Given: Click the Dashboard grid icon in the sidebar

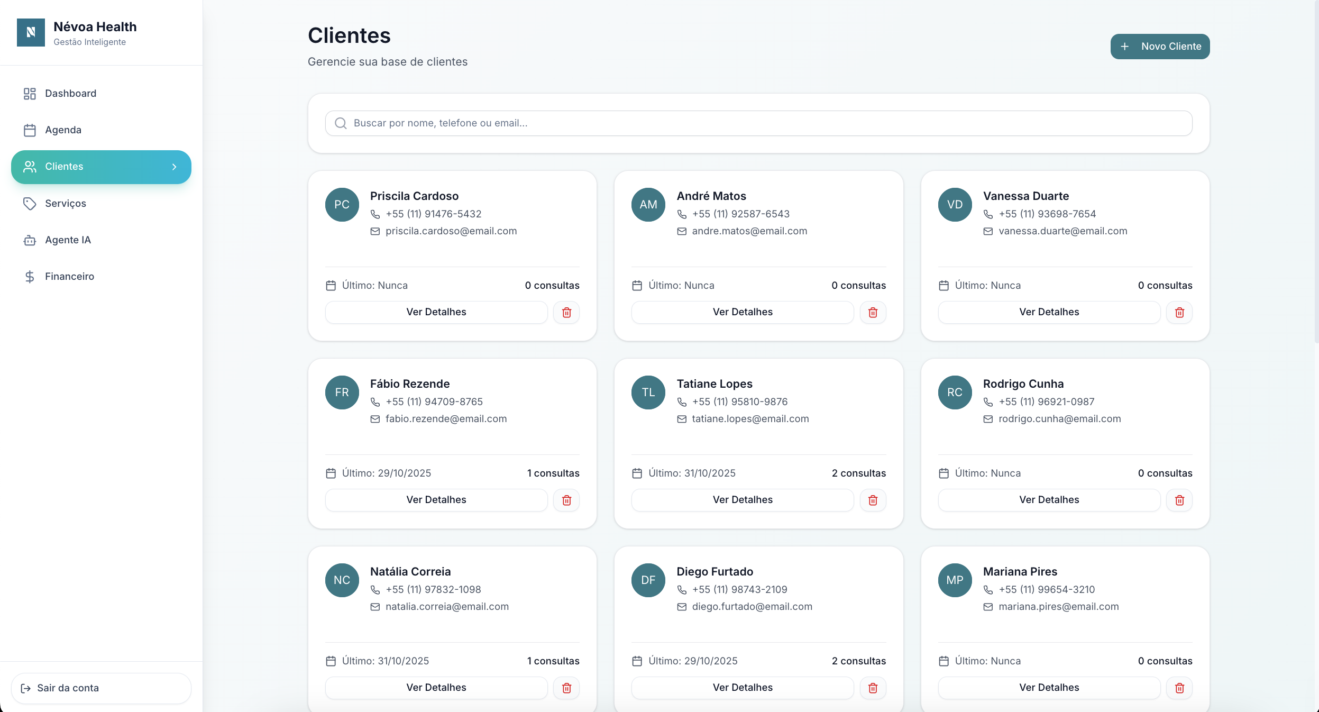Looking at the screenshot, I should click(x=30, y=93).
